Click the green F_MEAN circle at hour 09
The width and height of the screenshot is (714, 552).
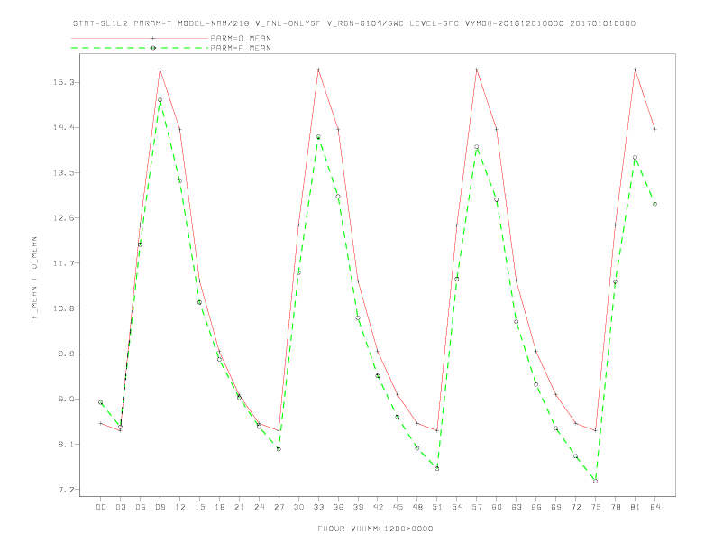[x=160, y=100]
